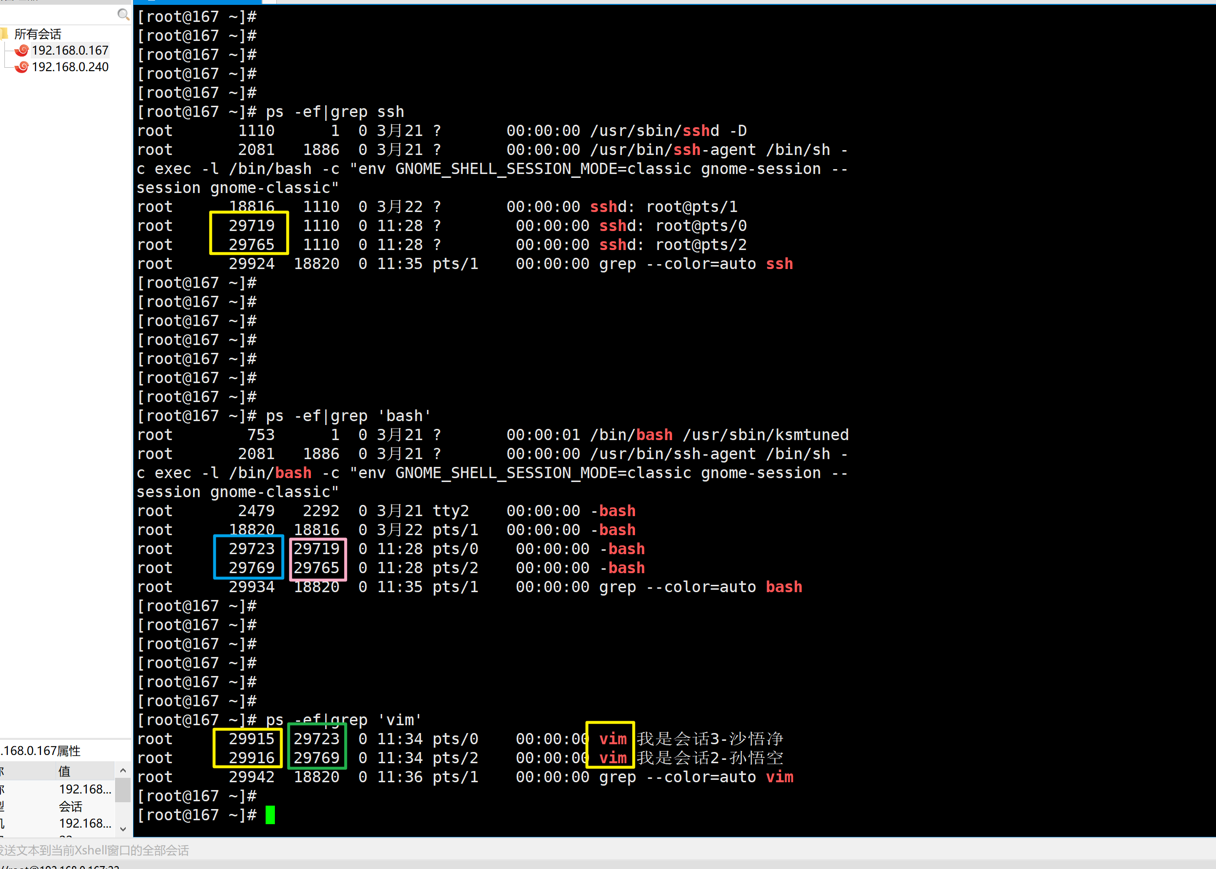Click the properties panel scrollbar thumb
This screenshot has width=1216, height=869.
click(123, 791)
